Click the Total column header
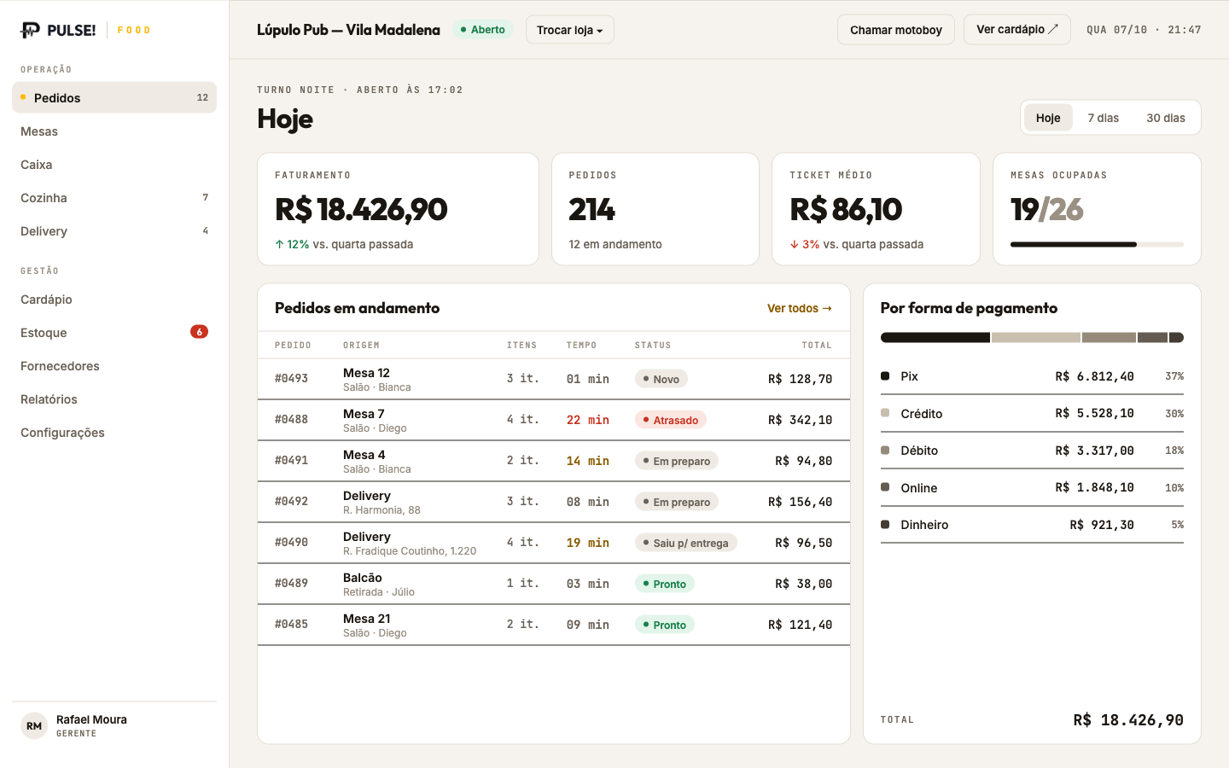 (817, 346)
